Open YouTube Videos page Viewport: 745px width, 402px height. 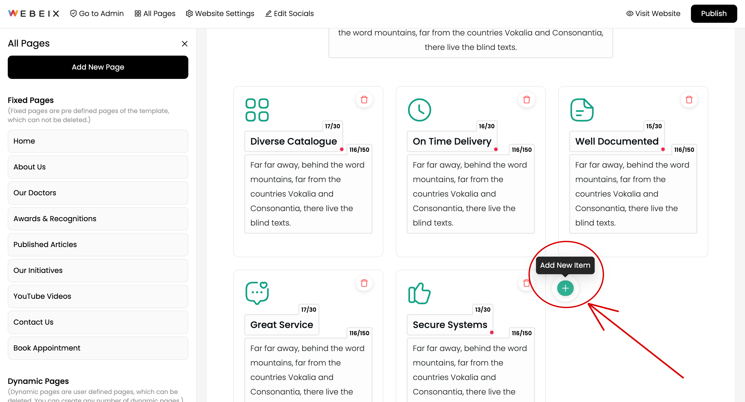[98, 296]
